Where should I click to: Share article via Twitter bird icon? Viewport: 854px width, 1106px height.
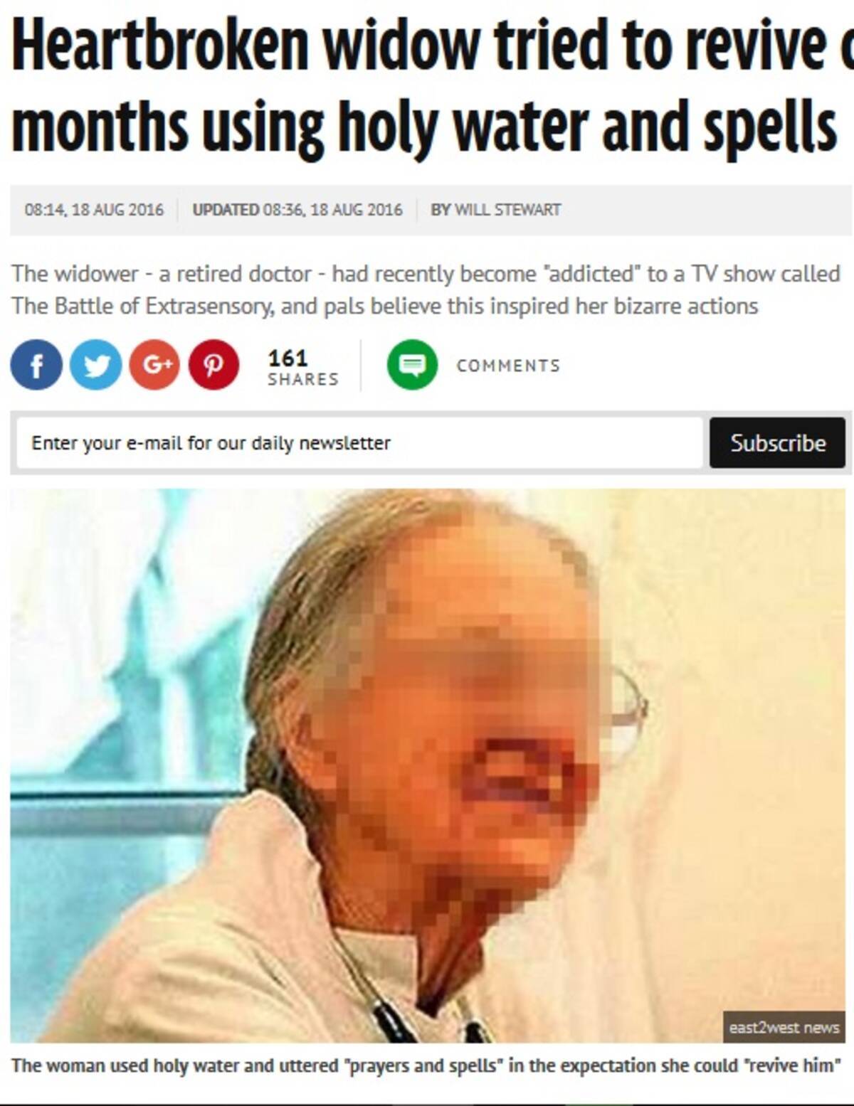pos(96,365)
